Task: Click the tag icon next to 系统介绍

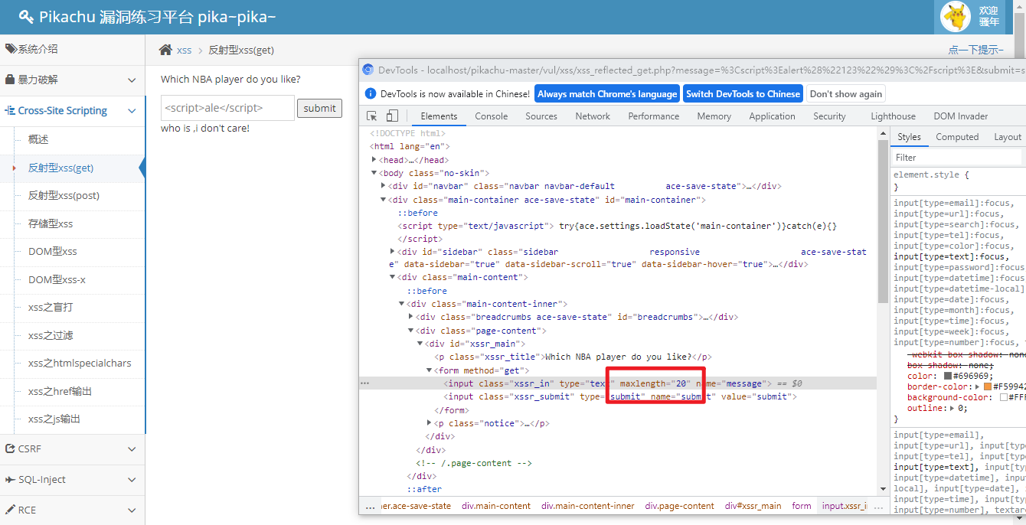Action: click(10, 49)
